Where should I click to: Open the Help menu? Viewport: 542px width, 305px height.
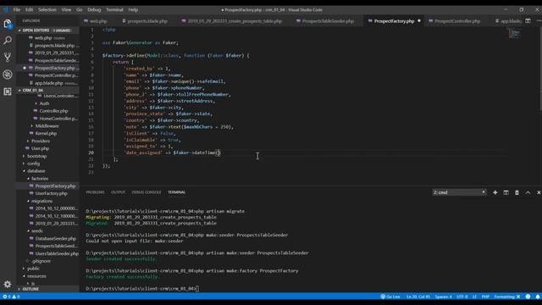133,9
